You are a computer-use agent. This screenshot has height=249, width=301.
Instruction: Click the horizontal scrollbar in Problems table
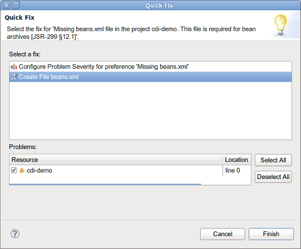(x=105, y=184)
